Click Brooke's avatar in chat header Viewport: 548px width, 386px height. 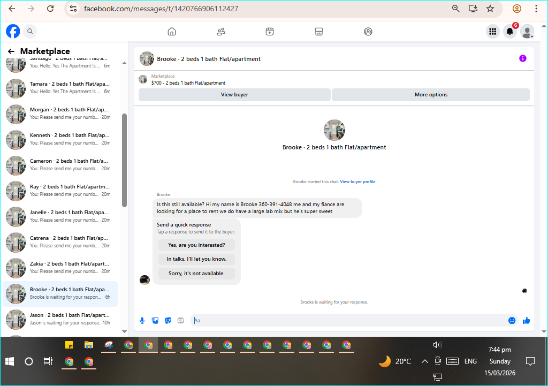point(147,59)
